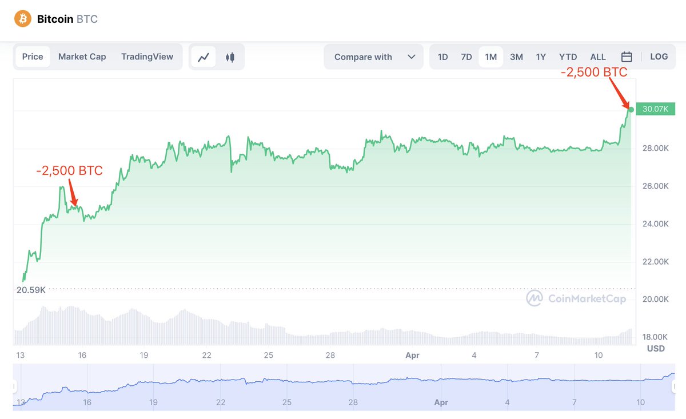Click the Apr label on main chart axis
The image size is (686, 419).
pyautogui.click(x=412, y=355)
